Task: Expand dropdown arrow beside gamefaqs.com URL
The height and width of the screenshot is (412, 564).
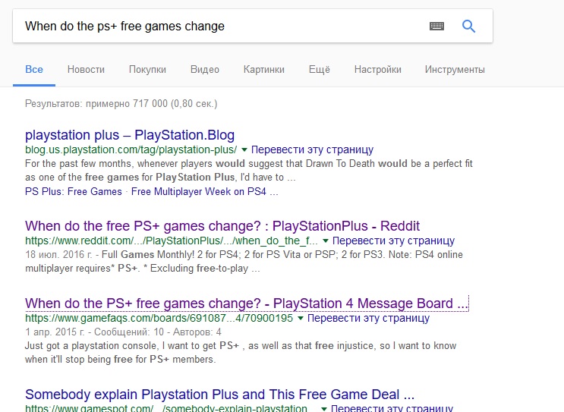Action: pos(301,318)
